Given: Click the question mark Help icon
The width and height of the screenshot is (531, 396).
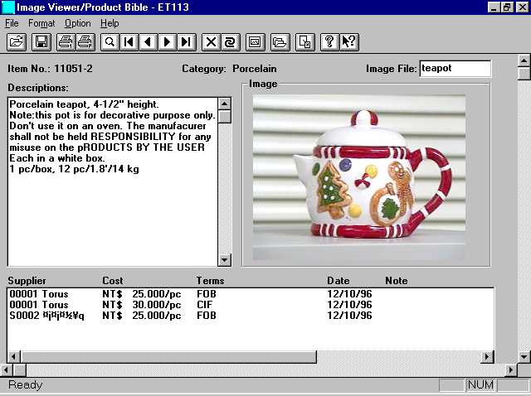Looking at the screenshot, I should coord(329,42).
